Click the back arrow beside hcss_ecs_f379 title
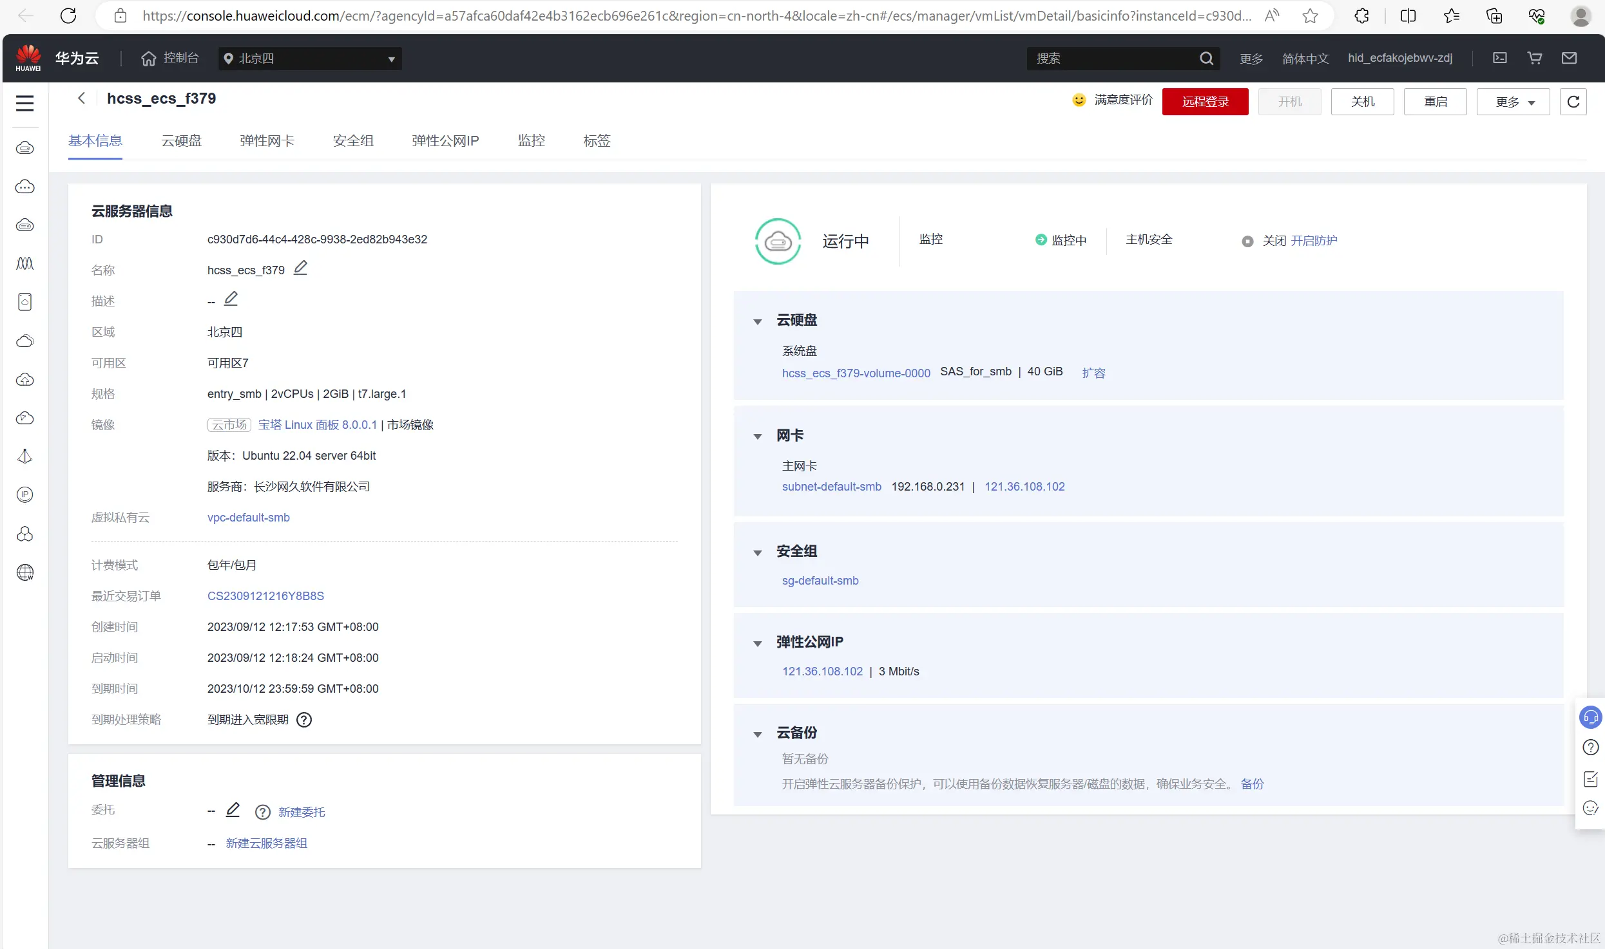 pos(81,98)
